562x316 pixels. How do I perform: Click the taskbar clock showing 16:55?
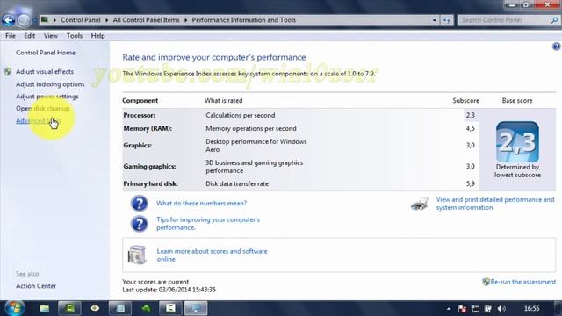(531, 308)
